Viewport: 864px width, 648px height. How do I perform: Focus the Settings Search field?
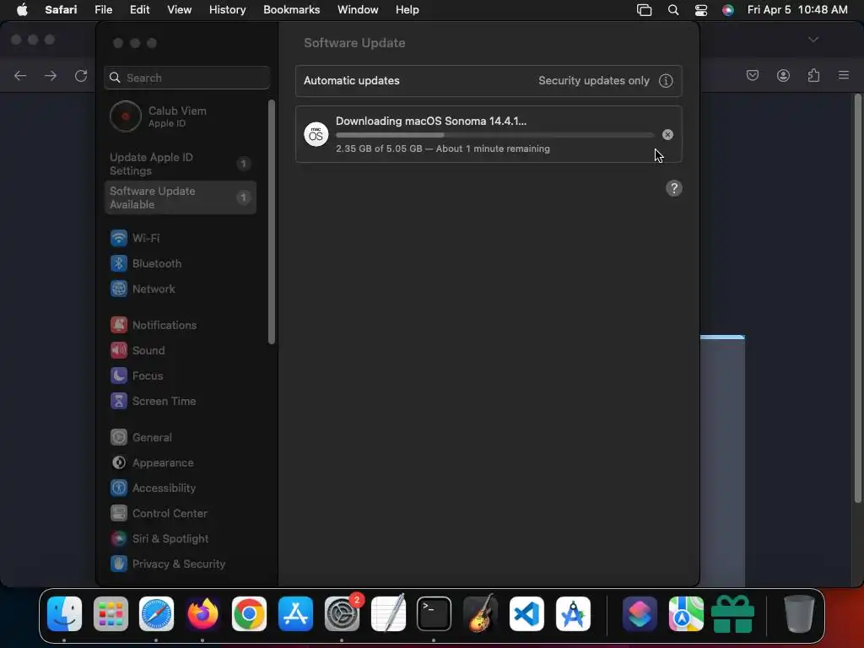pyautogui.click(x=186, y=78)
